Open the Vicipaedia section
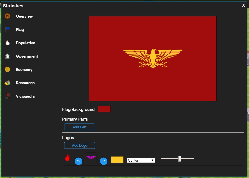 [x=25, y=96]
